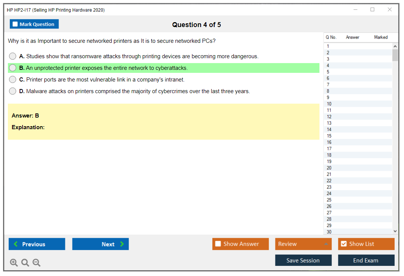Select answer A about ransomware attacks
Viewport: 404px width, 276px height.
tap(13, 56)
